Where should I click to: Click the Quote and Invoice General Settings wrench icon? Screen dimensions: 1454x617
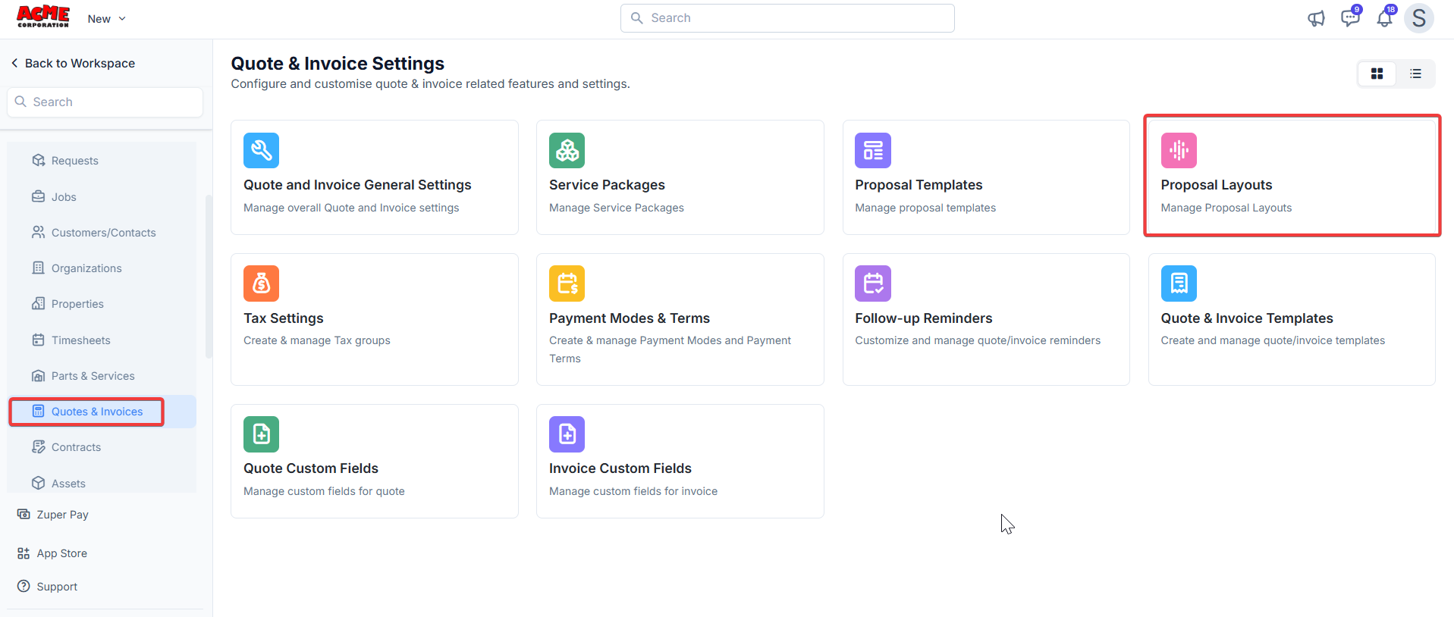[x=261, y=150]
